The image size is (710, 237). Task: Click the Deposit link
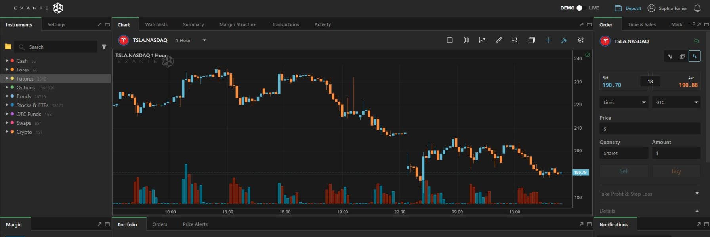point(628,8)
